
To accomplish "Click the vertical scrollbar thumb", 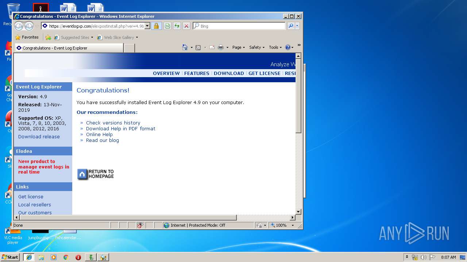I will tap(298, 96).
